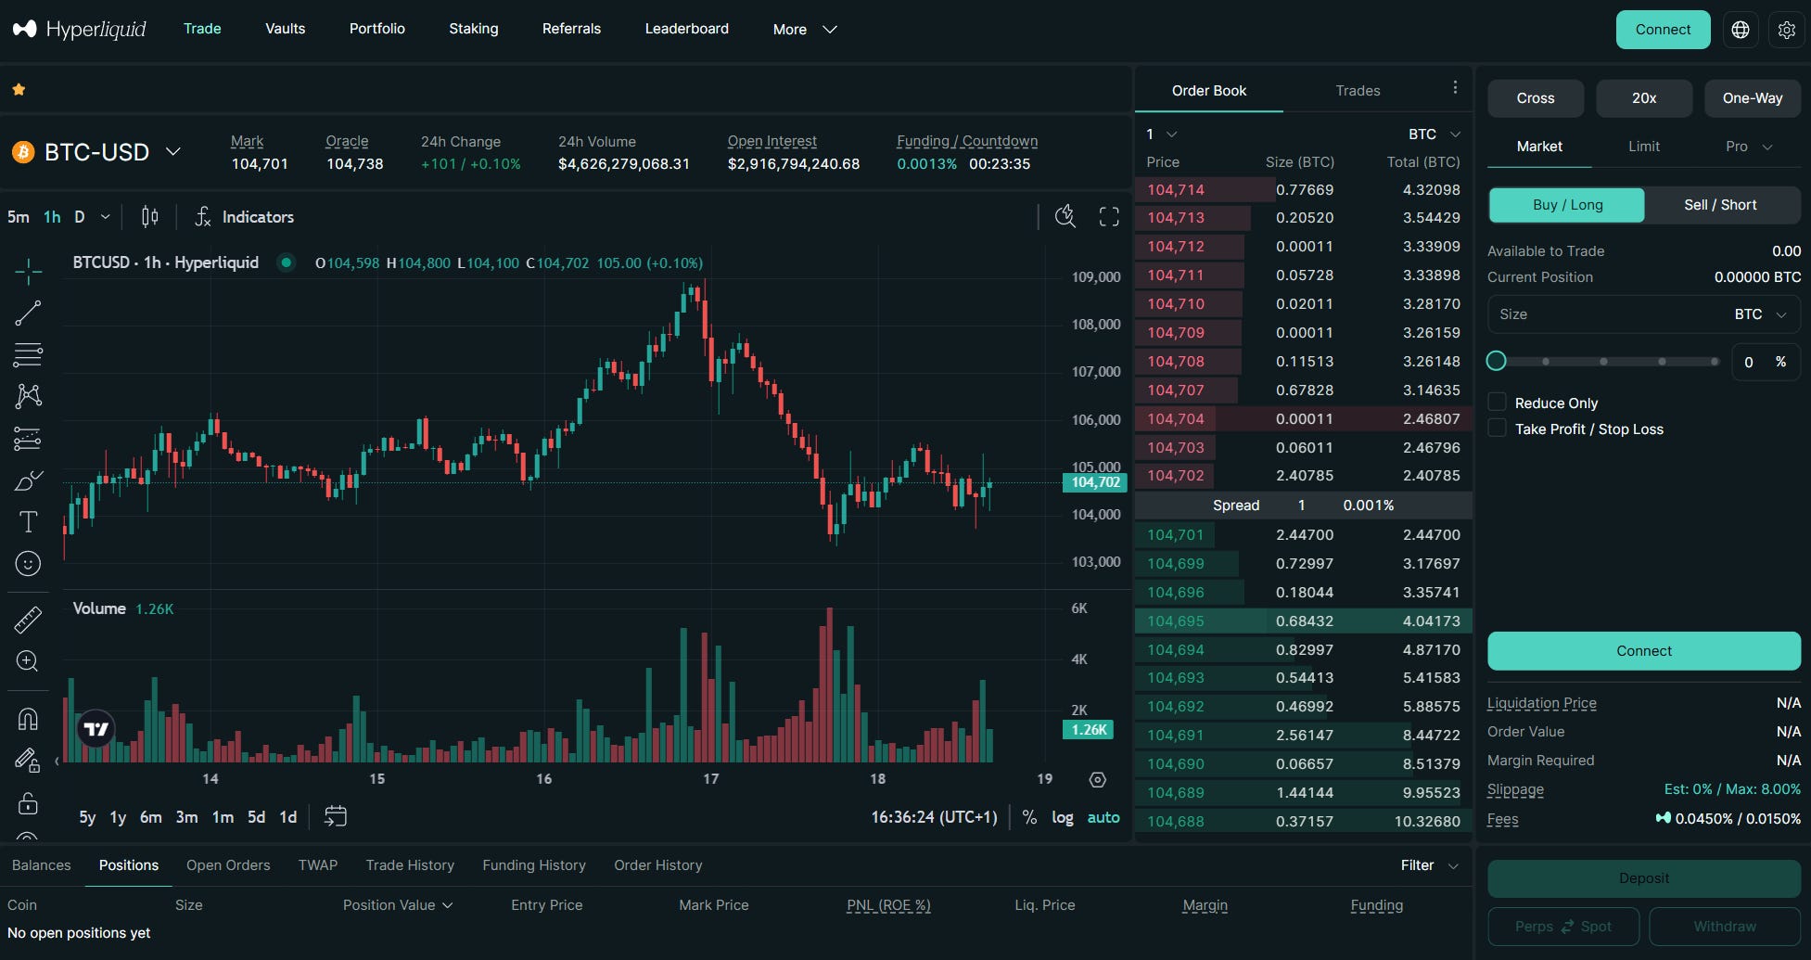This screenshot has width=1811, height=960.
Task: Change the 20x leverage button
Action: (x=1644, y=98)
